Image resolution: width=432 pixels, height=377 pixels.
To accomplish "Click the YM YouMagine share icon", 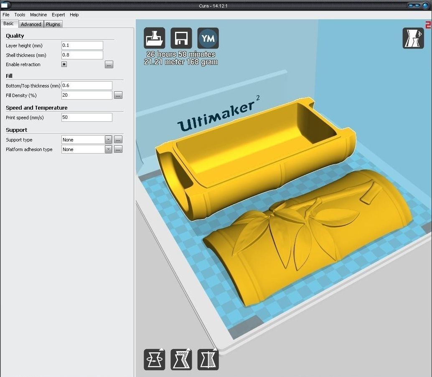I will [208, 38].
